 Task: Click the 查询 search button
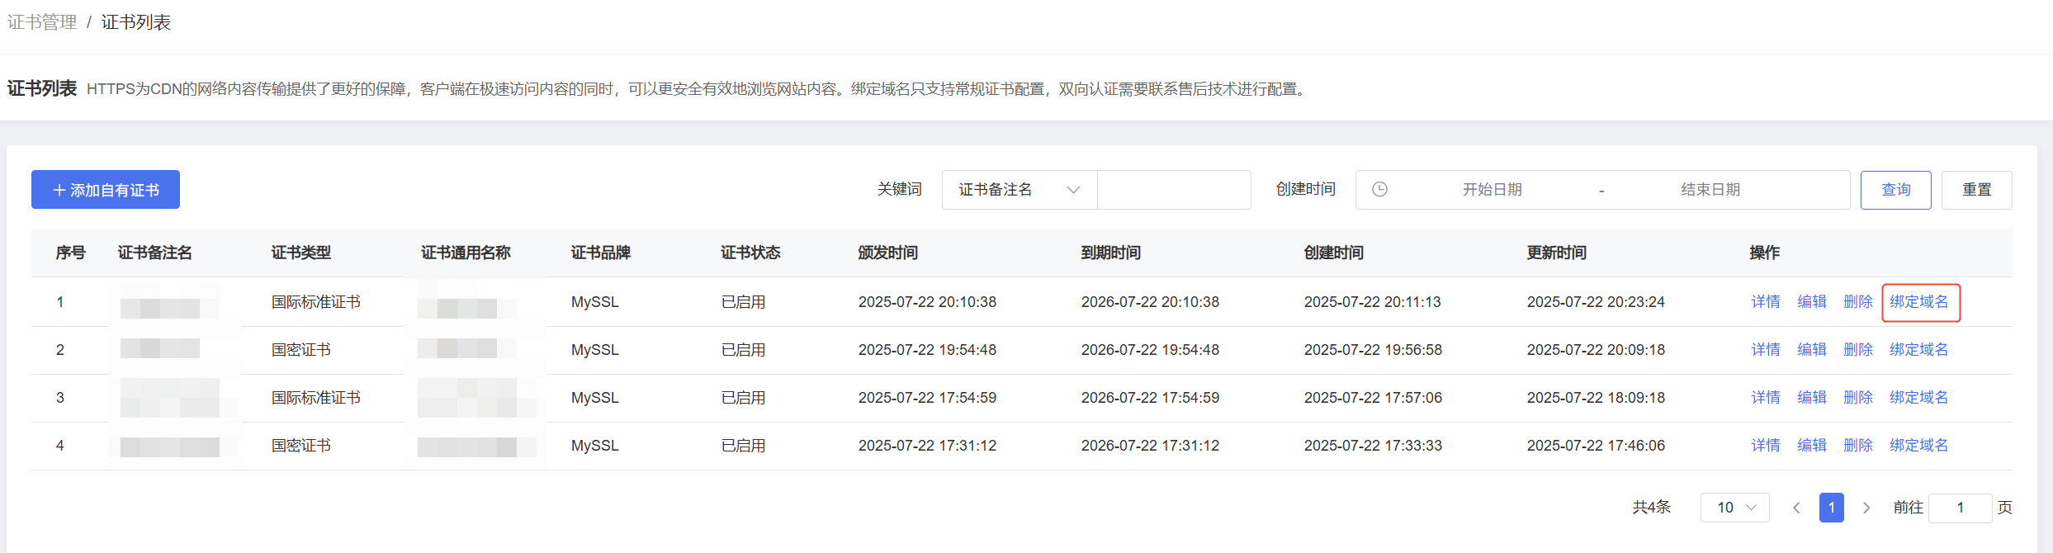[x=1896, y=190]
